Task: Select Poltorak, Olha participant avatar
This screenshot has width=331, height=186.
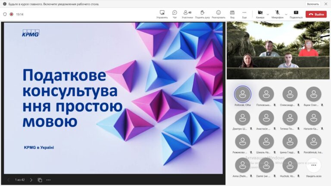Action: (242, 94)
